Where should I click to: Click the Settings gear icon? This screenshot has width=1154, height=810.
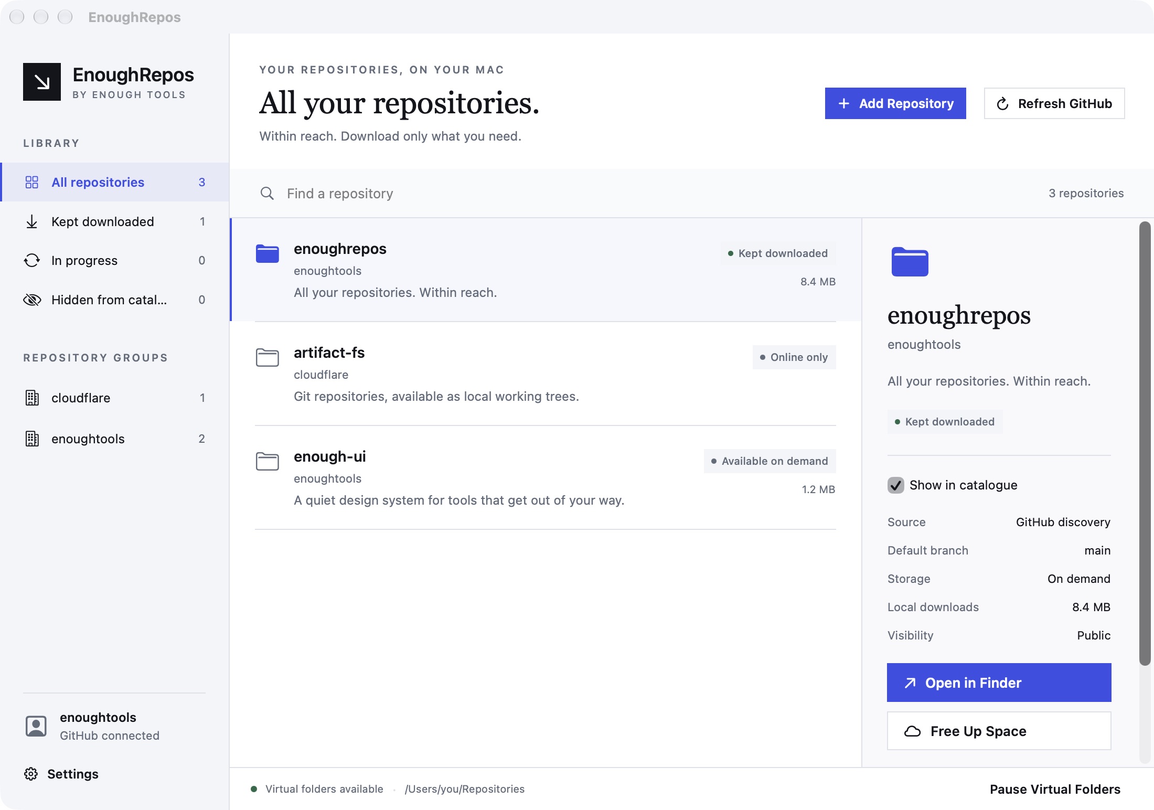(31, 774)
